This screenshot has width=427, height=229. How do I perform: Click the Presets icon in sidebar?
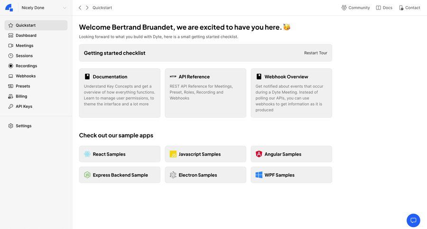coord(10,86)
